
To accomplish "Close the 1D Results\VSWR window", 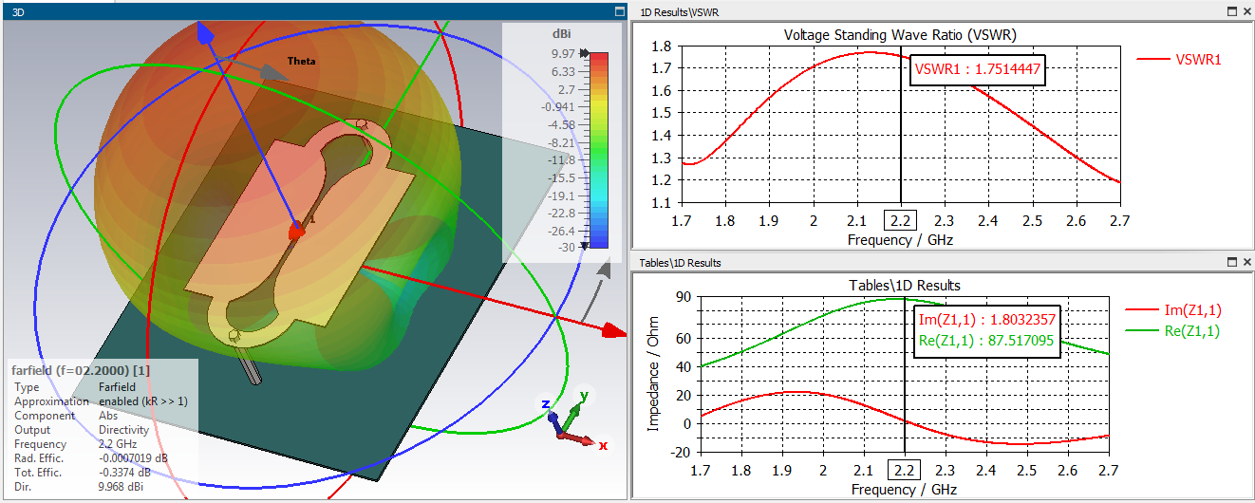I will tap(1246, 11).
